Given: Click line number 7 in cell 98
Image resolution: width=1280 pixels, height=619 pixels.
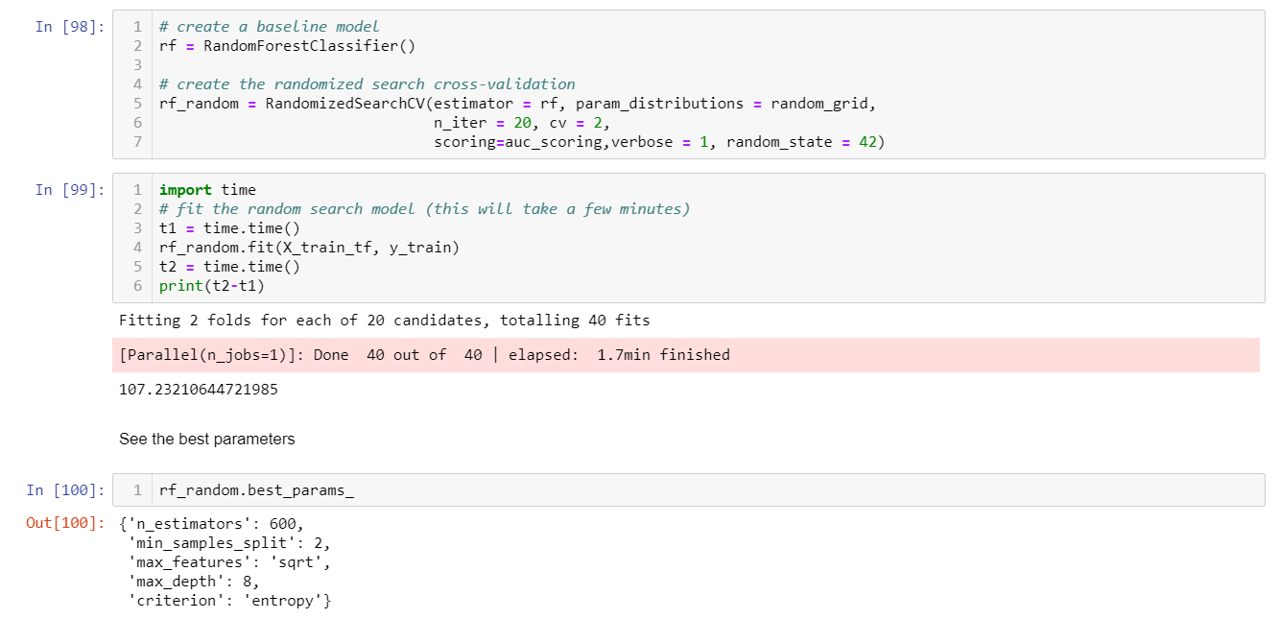Looking at the screenshot, I should 136,141.
